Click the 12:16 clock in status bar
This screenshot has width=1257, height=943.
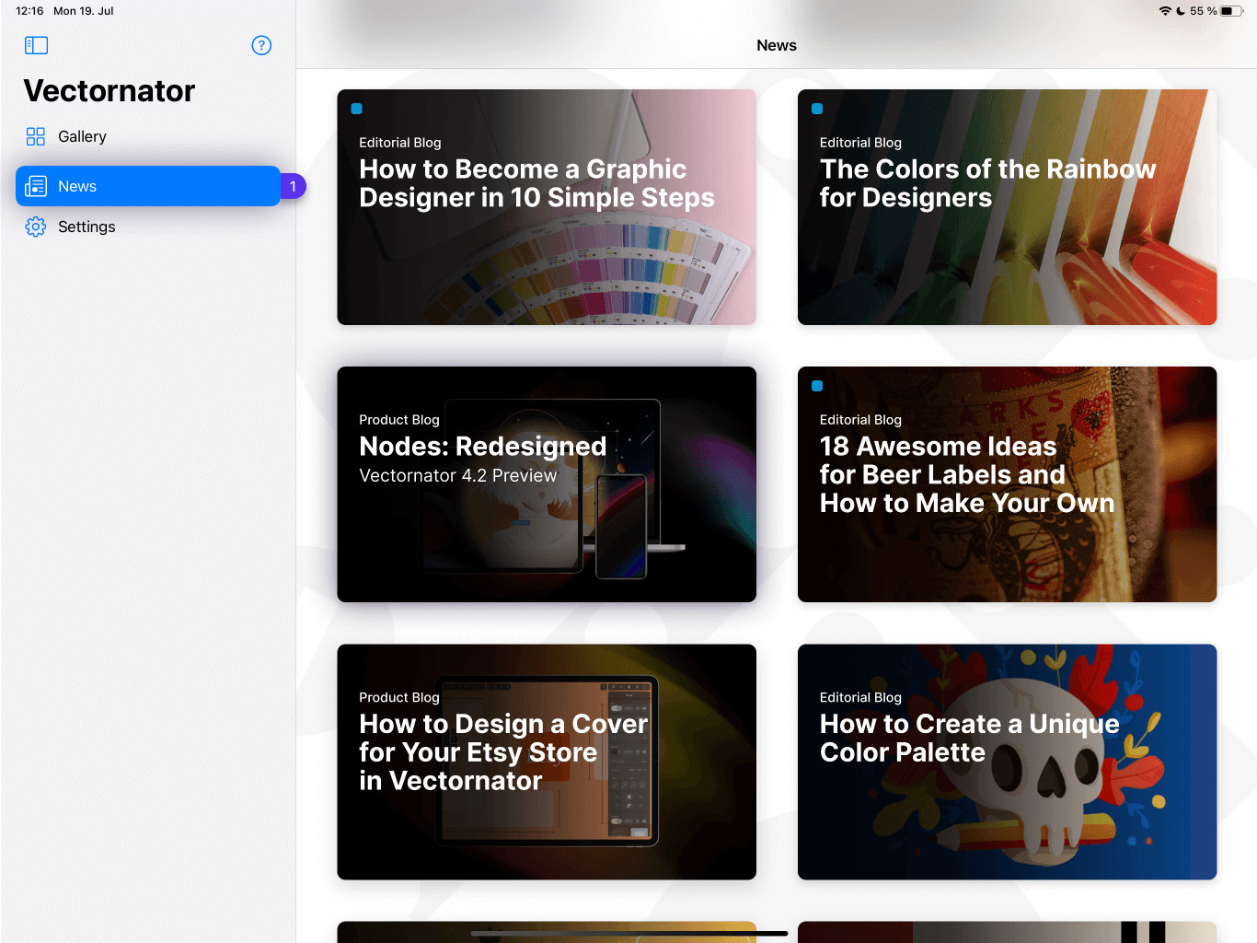(x=29, y=11)
